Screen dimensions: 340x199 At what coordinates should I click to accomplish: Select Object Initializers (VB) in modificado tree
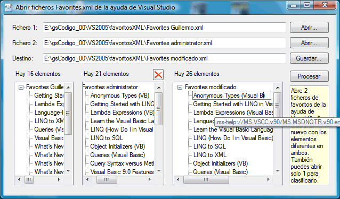click(x=220, y=163)
